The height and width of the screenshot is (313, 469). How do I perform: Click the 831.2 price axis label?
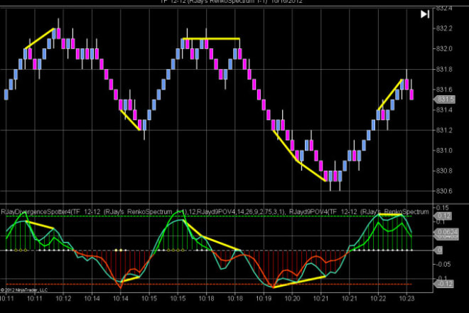444,130
